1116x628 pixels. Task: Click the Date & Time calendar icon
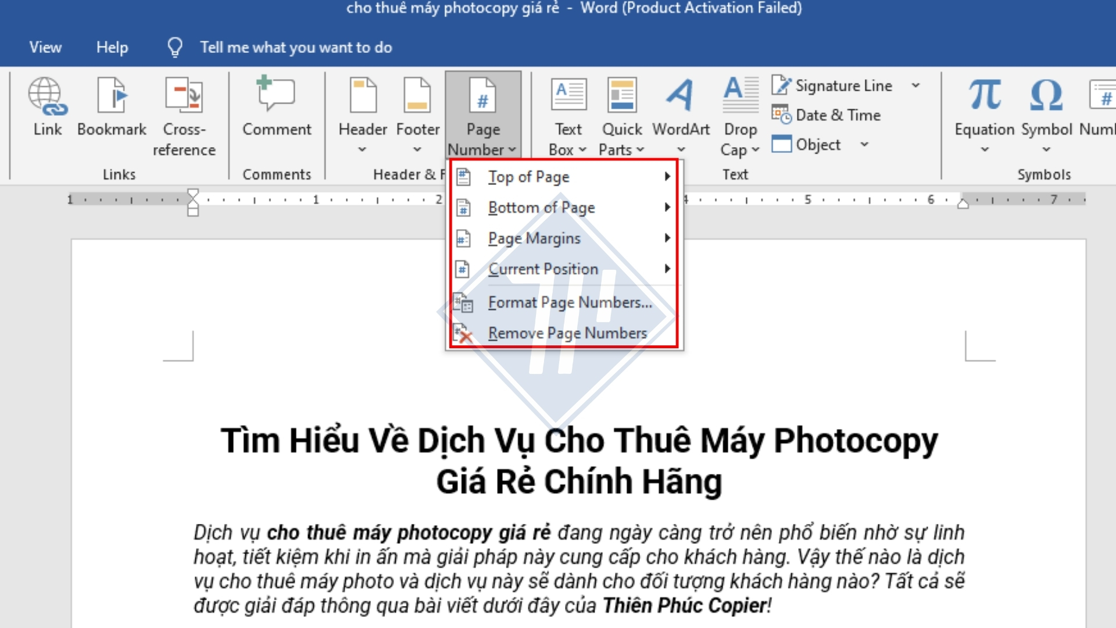tap(782, 115)
